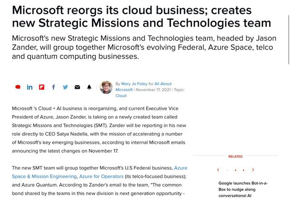The image size is (290, 200).
Task: Select the third related carousel dot
Action: pos(244,171)
